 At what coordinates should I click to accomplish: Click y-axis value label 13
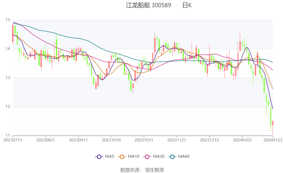tap(8, 78)
